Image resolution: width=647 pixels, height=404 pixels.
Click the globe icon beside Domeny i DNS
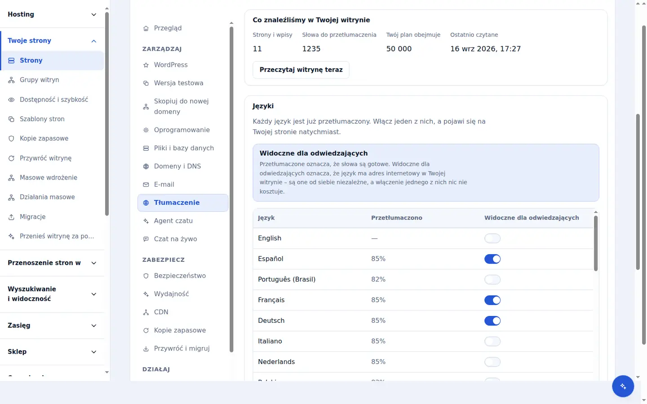point(146,167)
